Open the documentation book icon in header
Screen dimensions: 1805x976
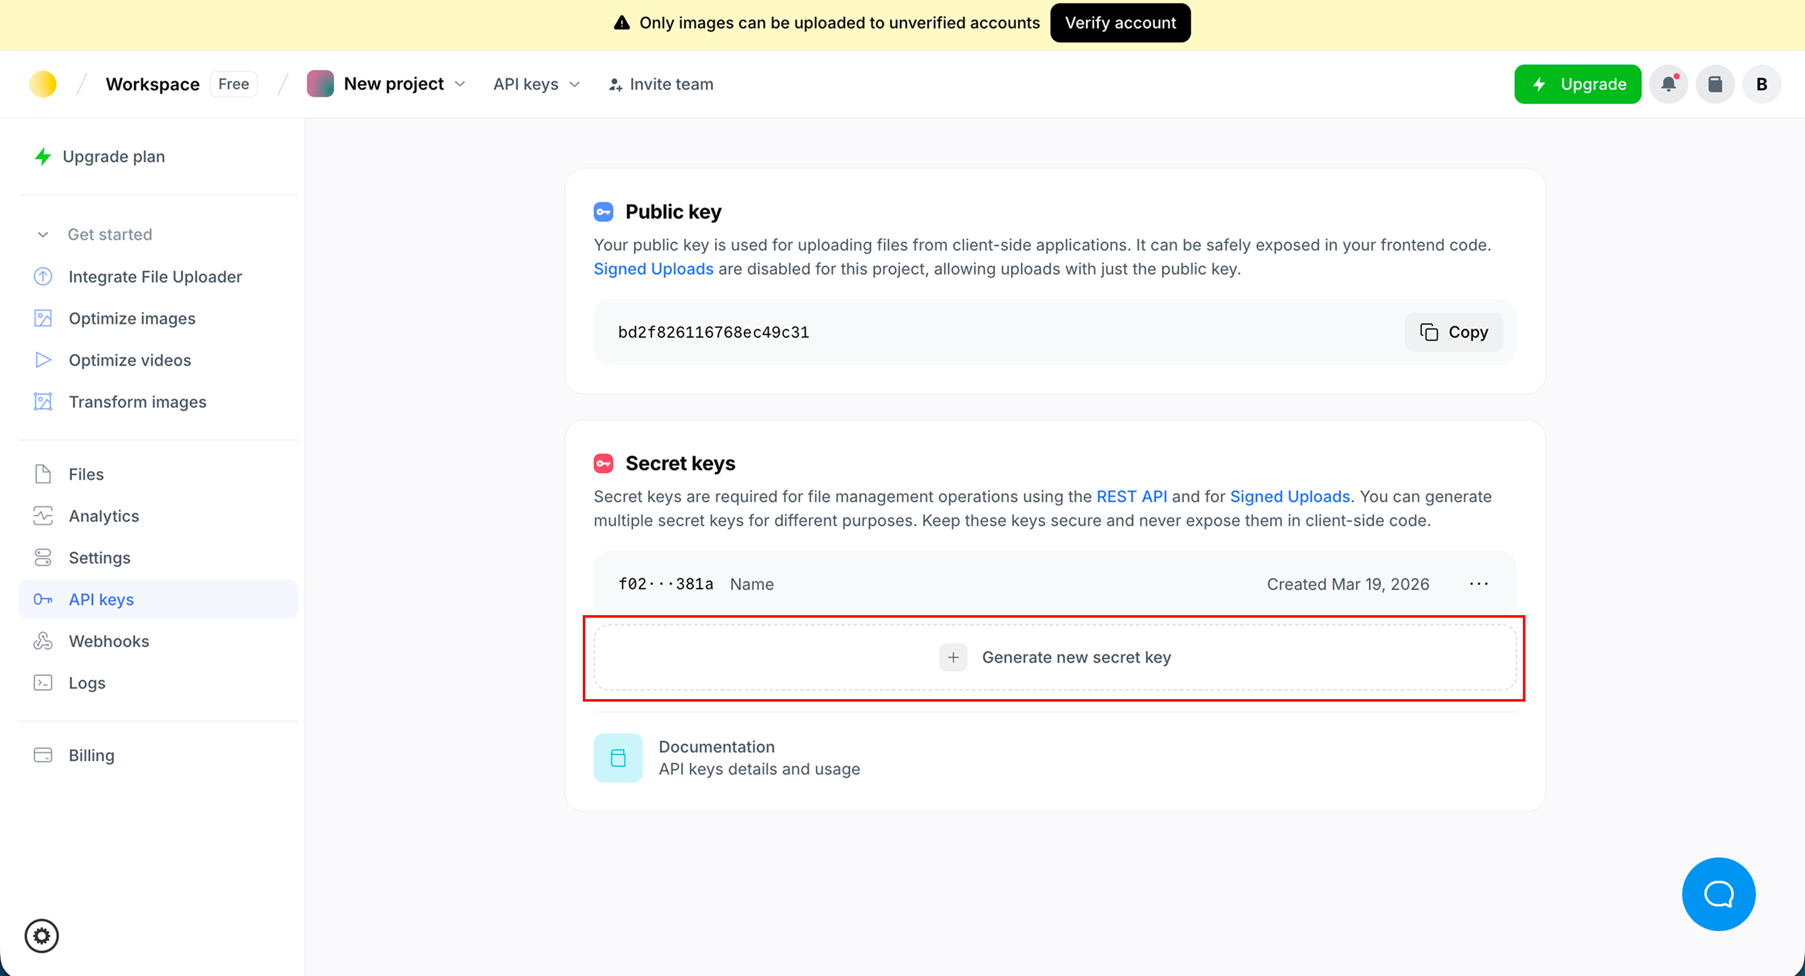[1715, 84]
